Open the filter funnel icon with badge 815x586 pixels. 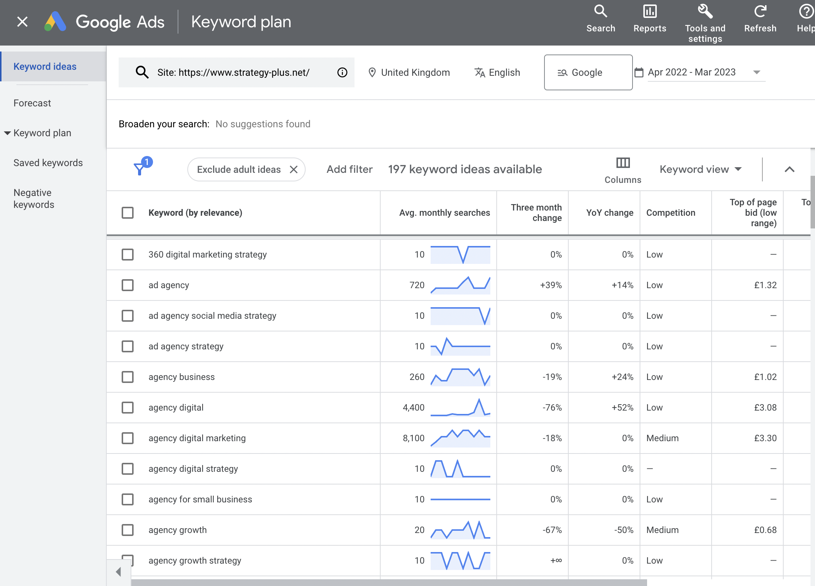coord(143,166)
